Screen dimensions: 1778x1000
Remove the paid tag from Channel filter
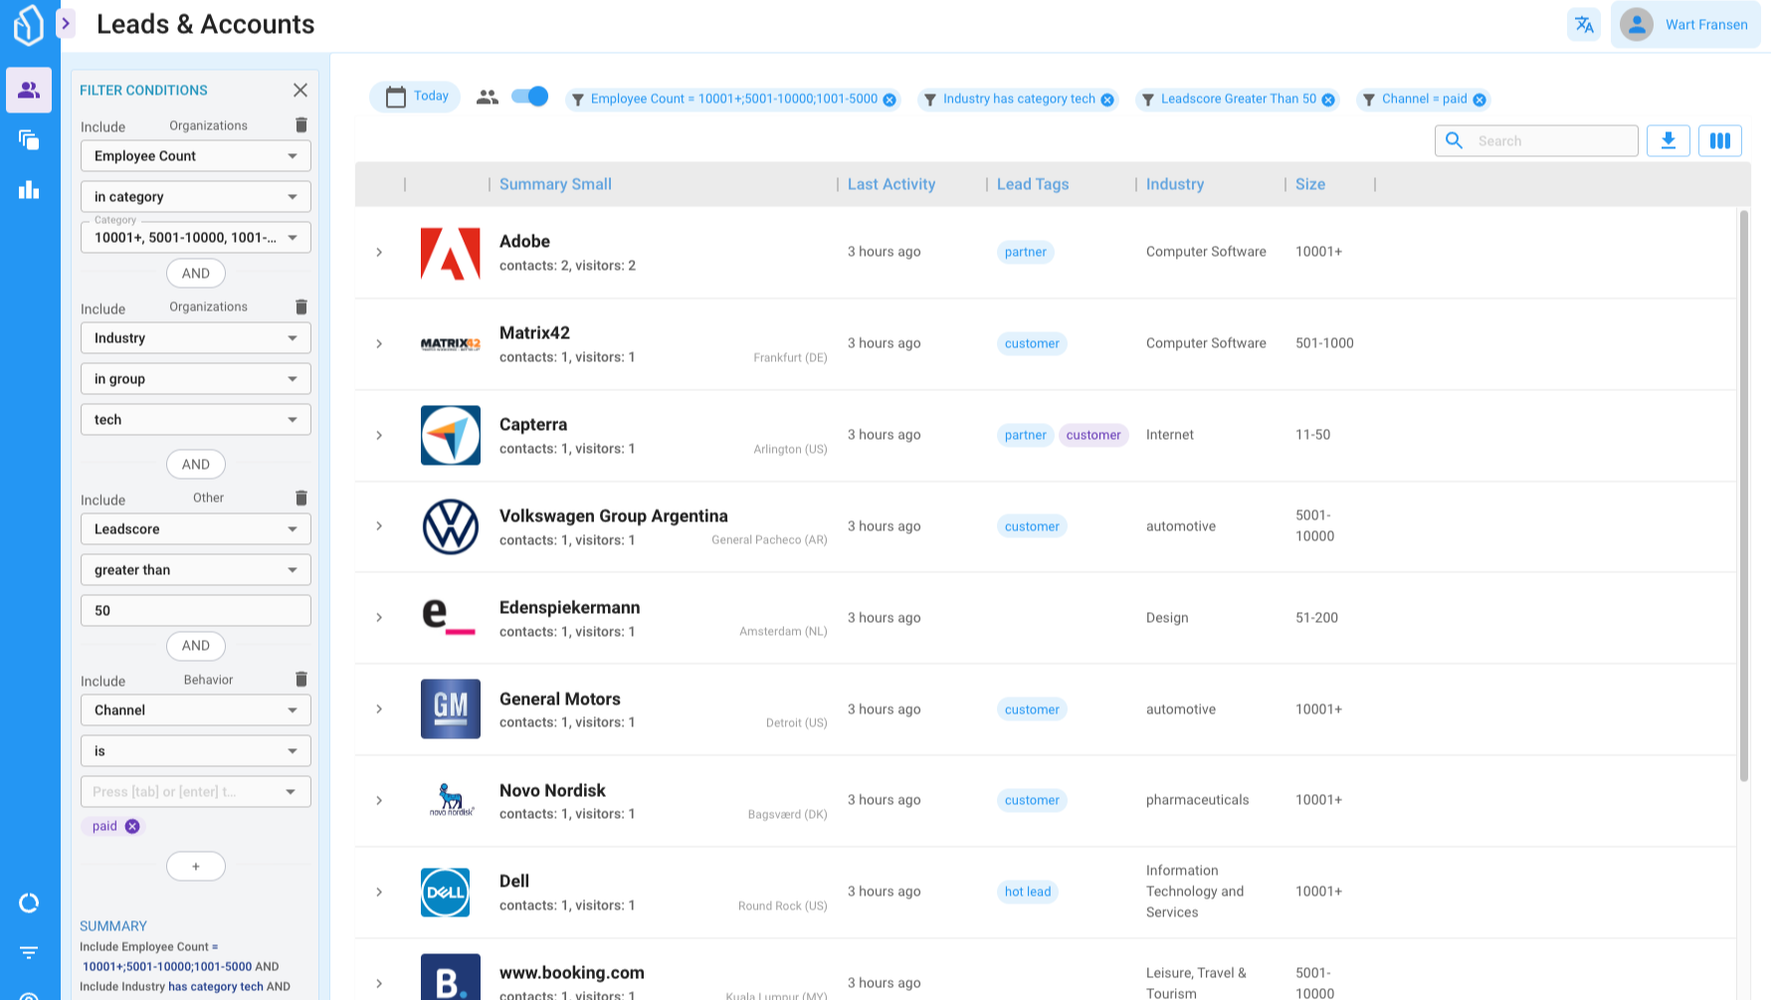click(132, 827)
